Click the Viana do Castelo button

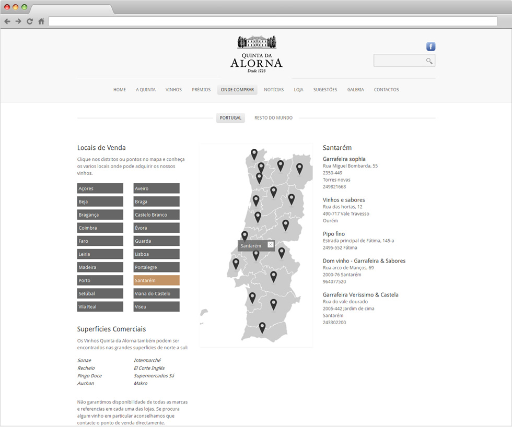pyautogui.click(x=156, y=293)
